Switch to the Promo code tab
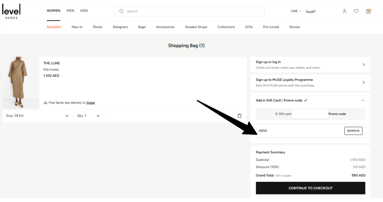The height and width of the screenshot is (202, 383). [337, 114]
